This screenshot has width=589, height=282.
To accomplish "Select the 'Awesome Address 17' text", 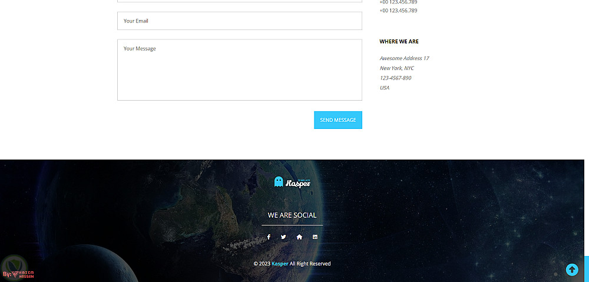I will 404,58.
